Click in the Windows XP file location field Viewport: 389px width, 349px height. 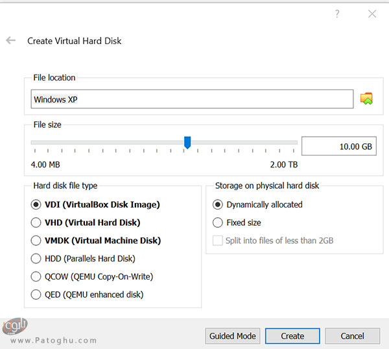[192, 99]
